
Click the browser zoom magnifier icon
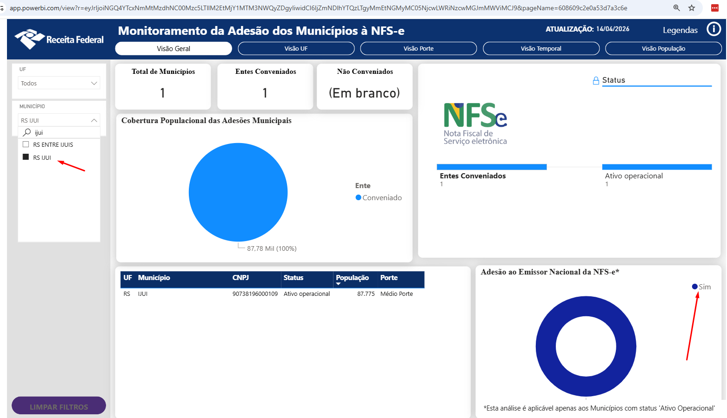click(676, 8)
